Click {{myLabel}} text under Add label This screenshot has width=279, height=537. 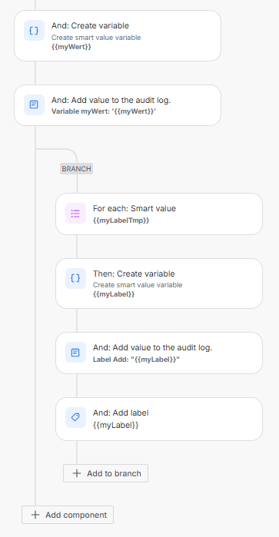tap(116, 425)
